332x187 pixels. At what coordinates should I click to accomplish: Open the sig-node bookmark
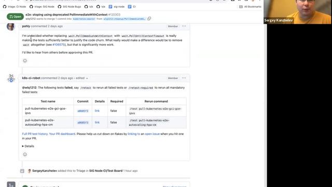pyautogui.click(x=116, y=7)
